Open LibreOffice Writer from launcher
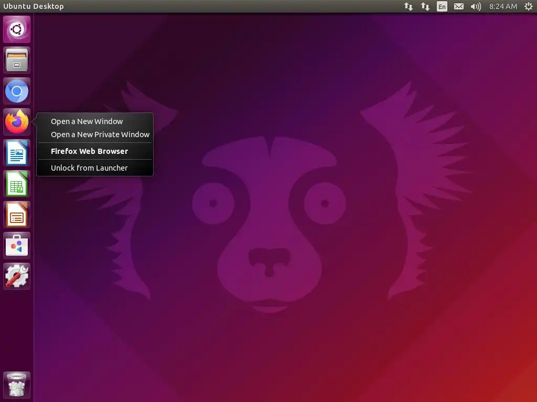537x402 pixels. pos(16,153)
